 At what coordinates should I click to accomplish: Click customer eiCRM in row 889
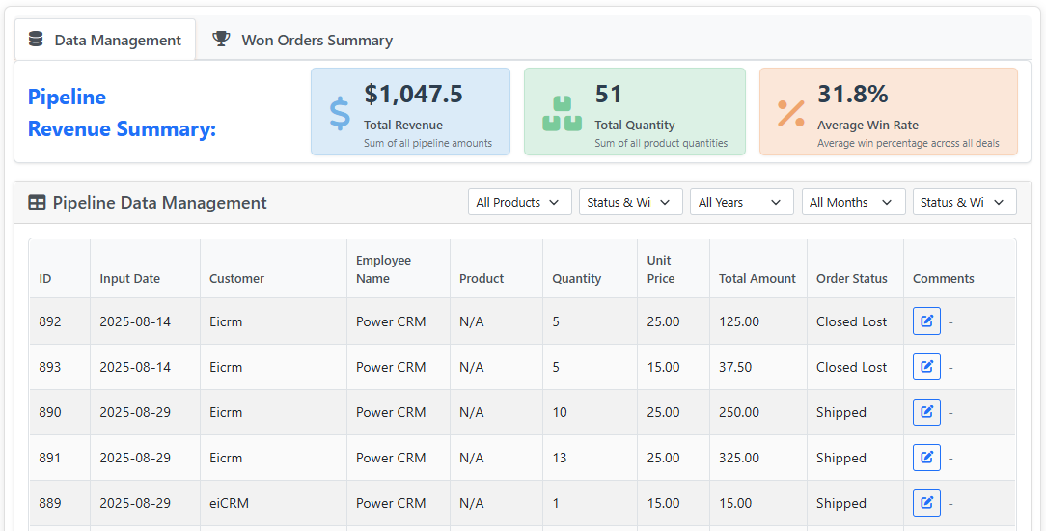point(229,503)
